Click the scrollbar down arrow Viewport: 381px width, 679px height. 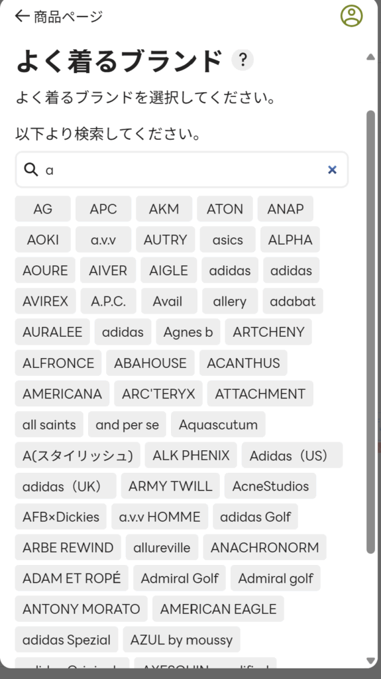pyautogui.click(x=370, y=660)
